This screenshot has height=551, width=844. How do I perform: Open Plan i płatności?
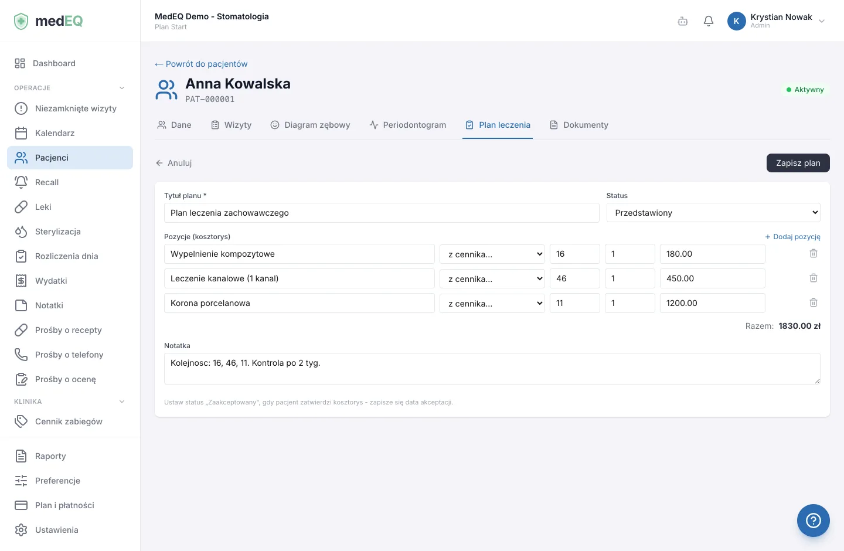click(x=70, y=505)
